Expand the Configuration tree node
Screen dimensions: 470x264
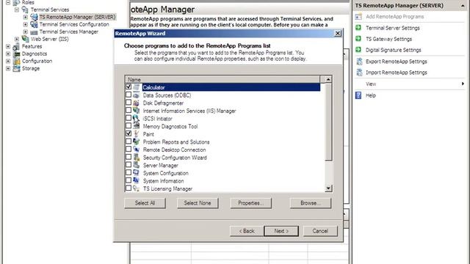tap(8, 61)
